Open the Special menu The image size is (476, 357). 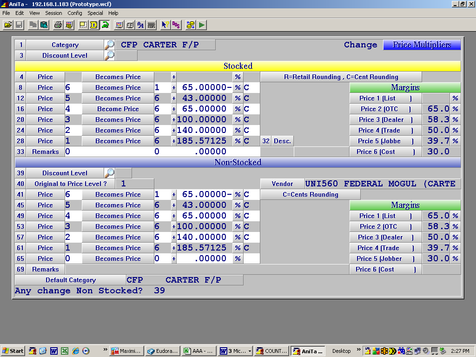[95, 13]
